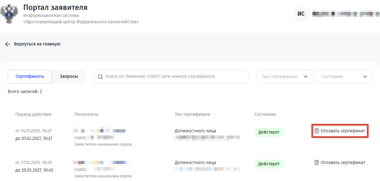
Task: Click the trash icon in the second certificate row
Action: pos(317,163)
